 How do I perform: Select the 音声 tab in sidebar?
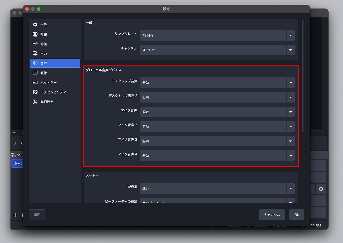click(x=55, y=63)
